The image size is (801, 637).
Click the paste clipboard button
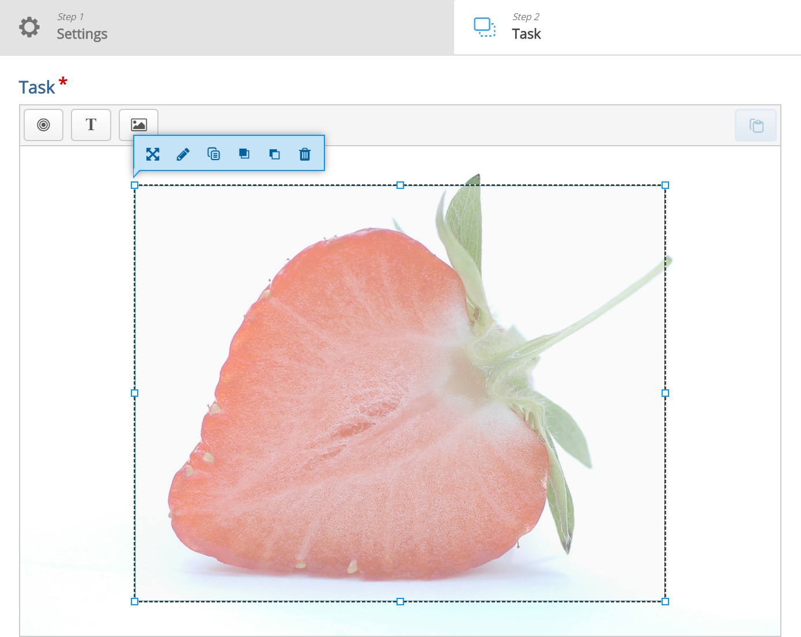tap(756, 125)
